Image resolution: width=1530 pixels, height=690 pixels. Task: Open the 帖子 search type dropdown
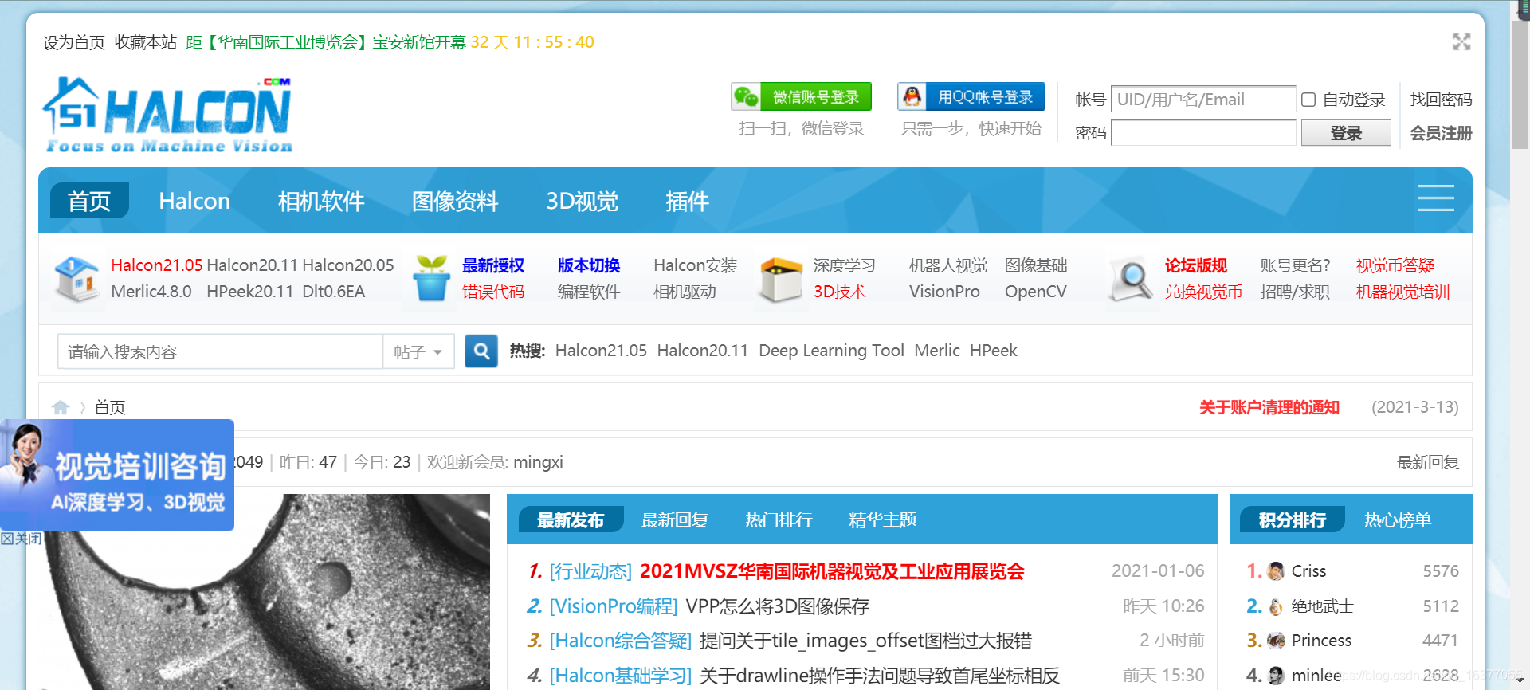tap(418, 352)
